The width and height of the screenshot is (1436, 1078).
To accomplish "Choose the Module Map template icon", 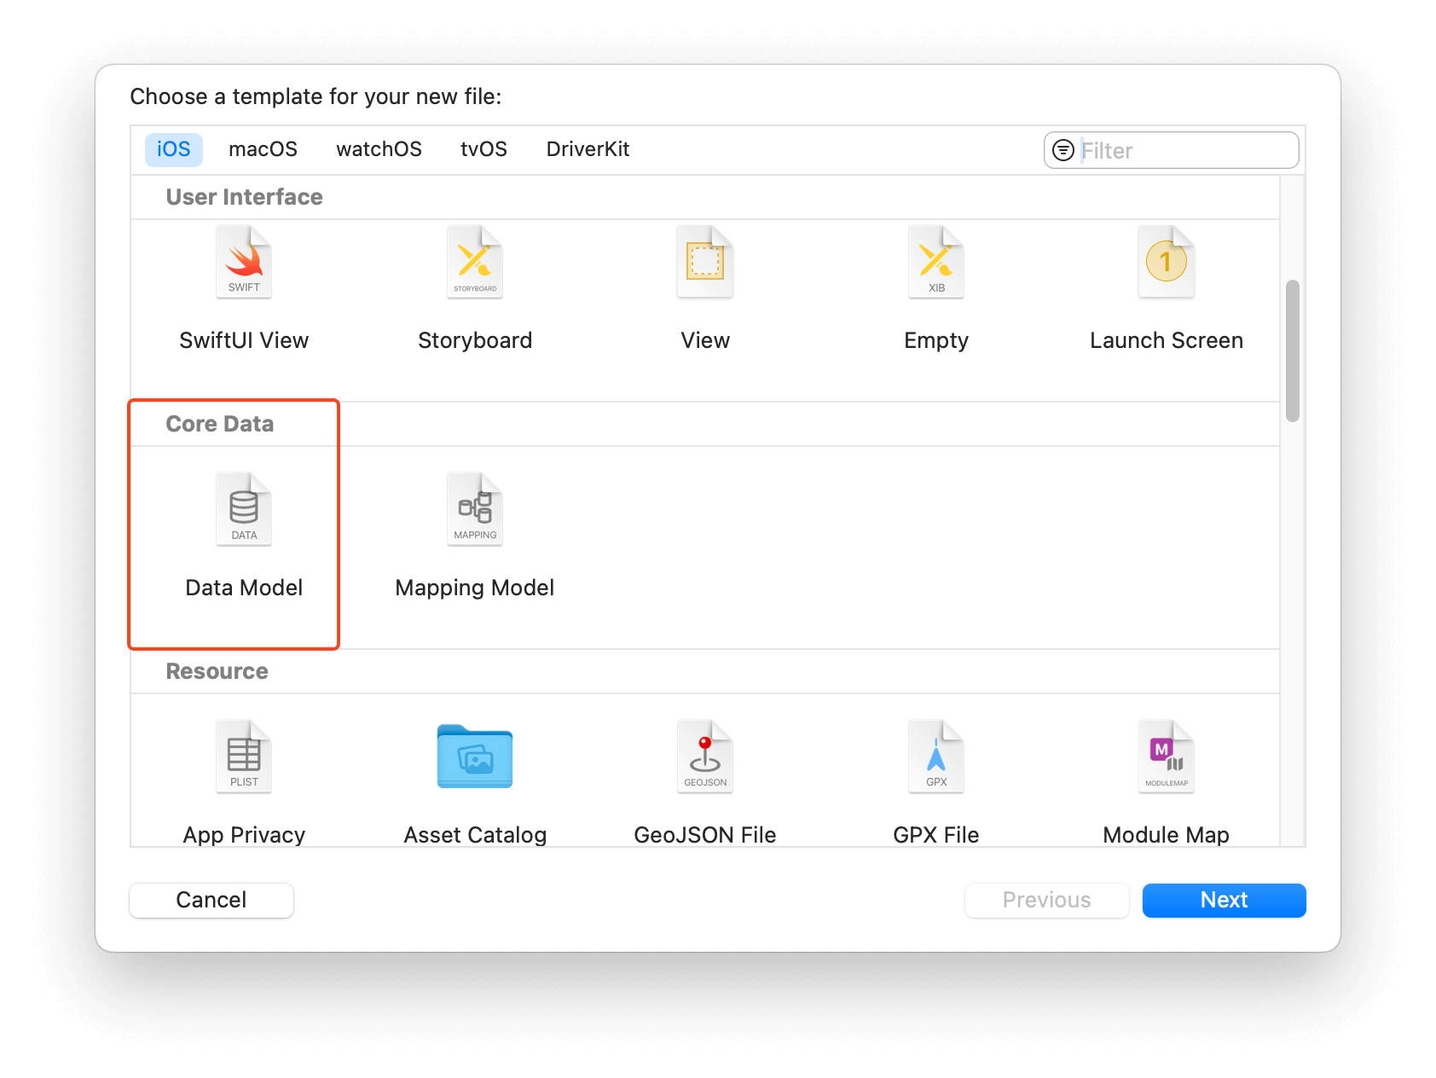I will (x=1167, y=756).
